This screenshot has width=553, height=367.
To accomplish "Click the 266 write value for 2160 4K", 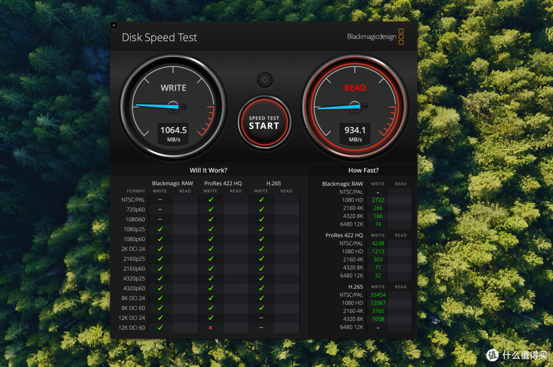I will 378,208.
